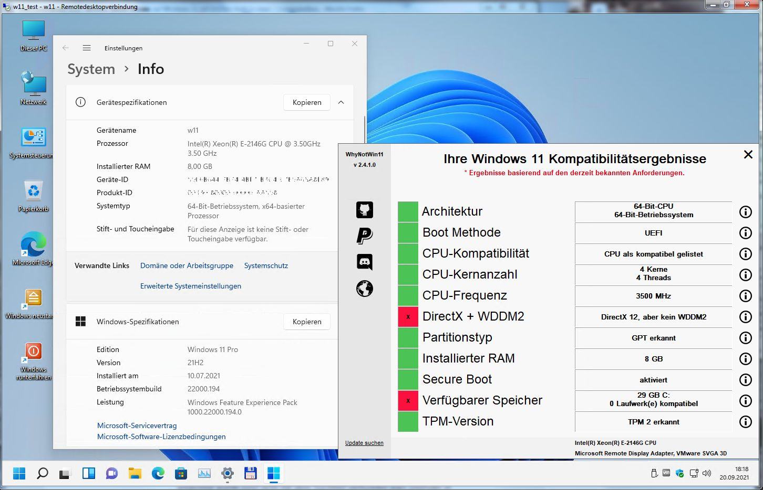Show info for Architektur row
Viewport: 763px width, 490px height.
(745, 212)
